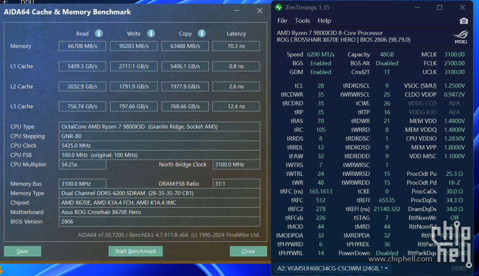The height and width of the screenshot is (276, 479).
Task: Click the L3 Cache copy 768.66 GB/s
Action: pyautogui.click(x=185, y=106)
